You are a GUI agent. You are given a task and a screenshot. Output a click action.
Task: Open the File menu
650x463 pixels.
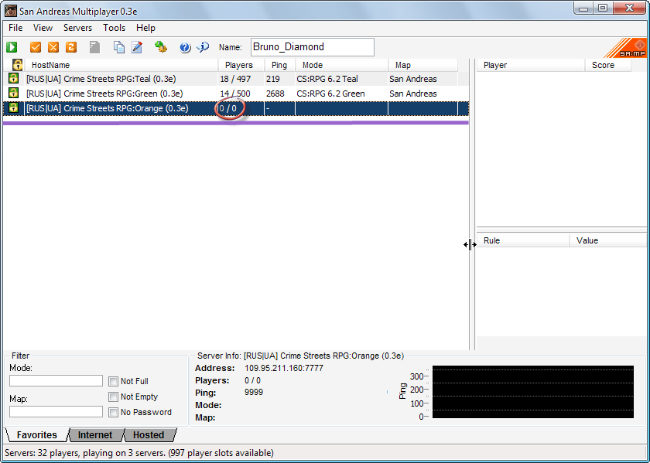click(x=15, y=28)
